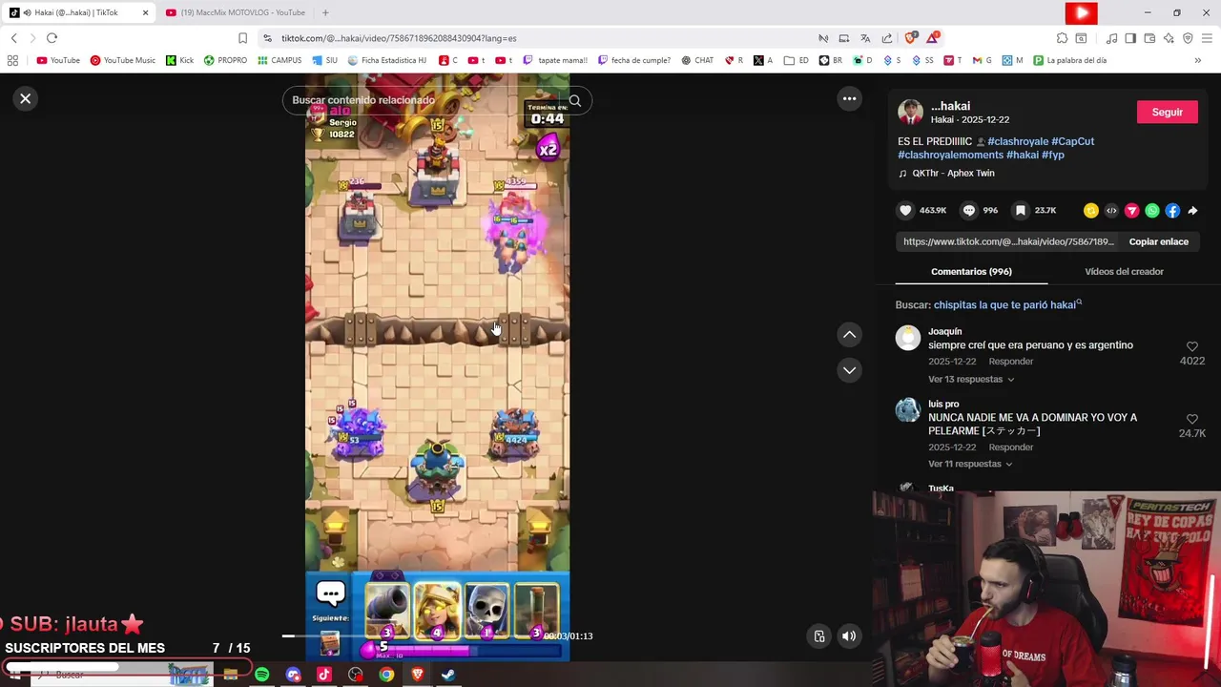Repost the video with yellow repost icon

tap(1091, 210)
